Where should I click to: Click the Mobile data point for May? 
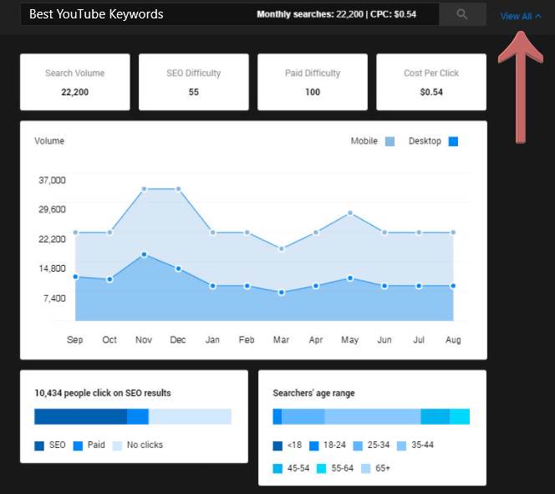[x=350, y=213]
